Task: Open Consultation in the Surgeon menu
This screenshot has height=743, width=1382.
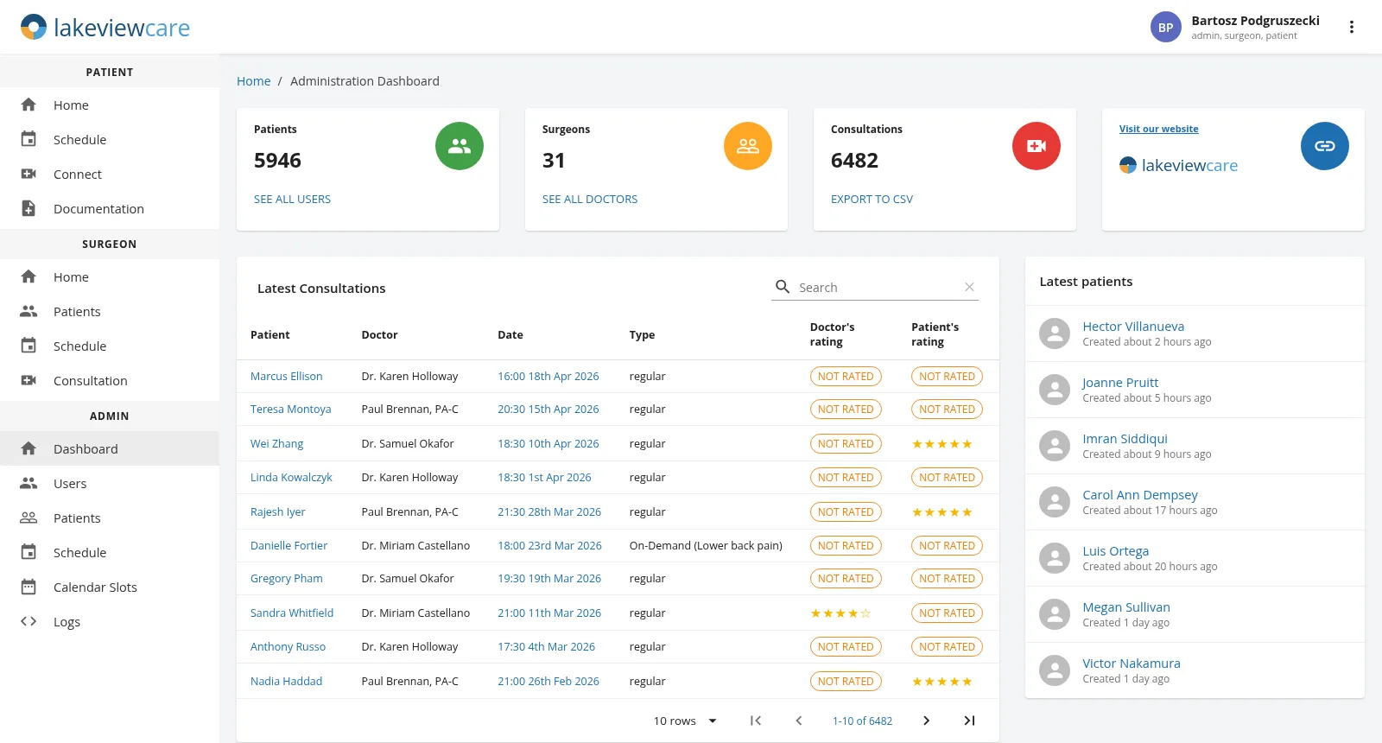Action: (110, 380)
